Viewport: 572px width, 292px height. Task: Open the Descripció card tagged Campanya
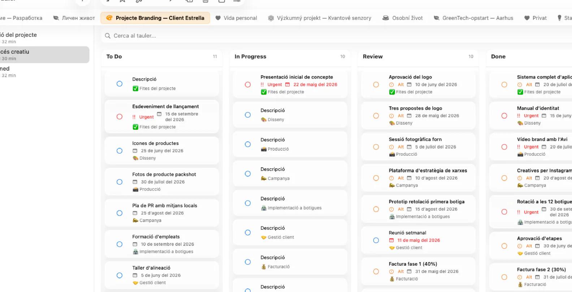(290, 173)
